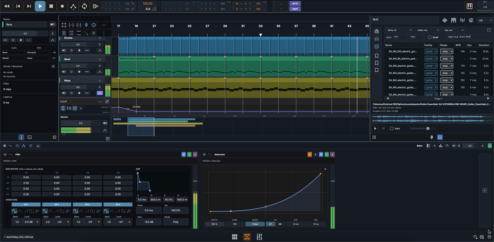Screen dimensions: 494x242
Task: Click the transport Record button
Action: point(62,6)
